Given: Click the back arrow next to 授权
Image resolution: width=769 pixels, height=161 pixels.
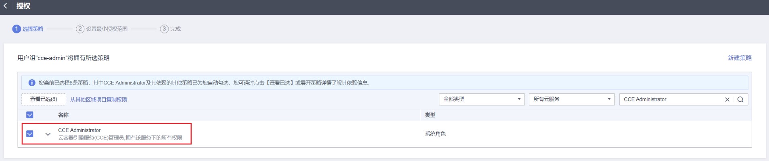Looking at the screenshot, I should (5, 6).
